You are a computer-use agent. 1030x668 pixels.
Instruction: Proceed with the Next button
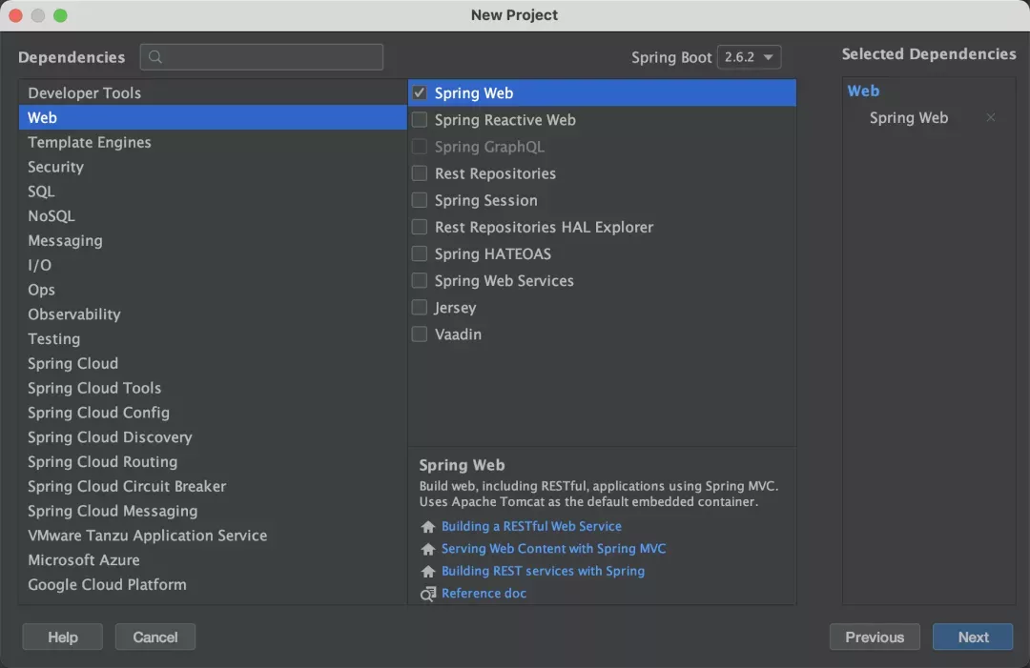point(973,638)
